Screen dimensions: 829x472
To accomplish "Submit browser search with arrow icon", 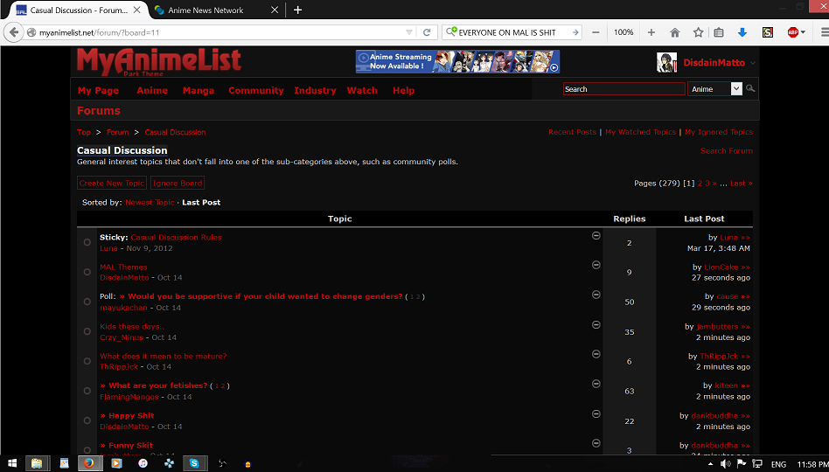I will pyautogui.click(x=575, y=32).
